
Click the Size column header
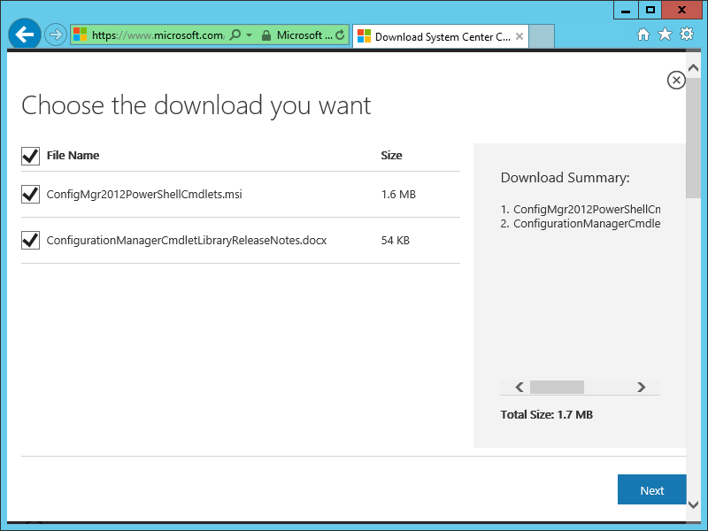391,156
